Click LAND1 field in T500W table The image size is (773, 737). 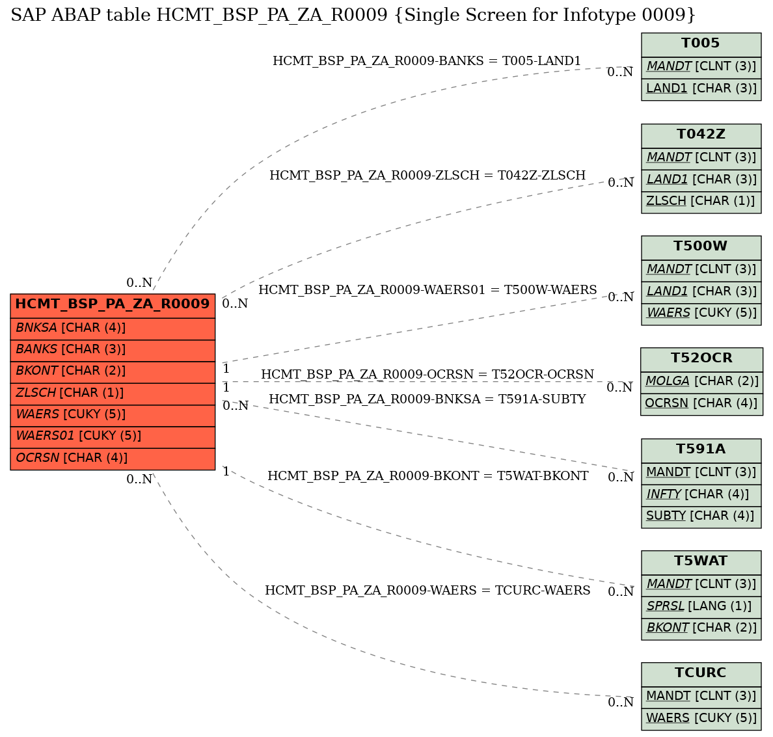(701, 293)
